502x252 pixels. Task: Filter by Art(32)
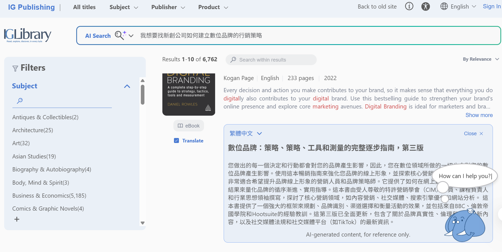pyautogui.click(x=21, y=143)
